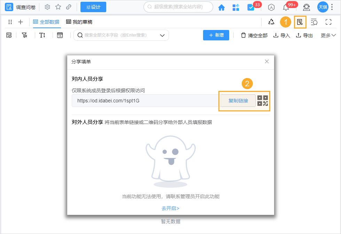
Task: Click the home icon in the top bar
Action: (222, 7)
